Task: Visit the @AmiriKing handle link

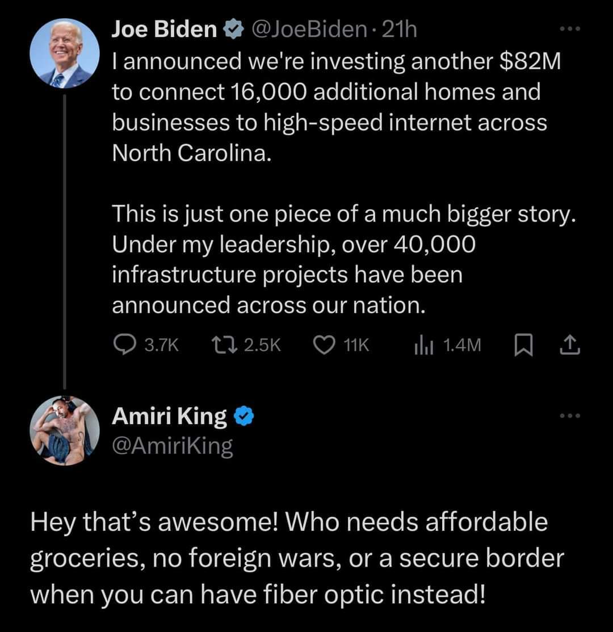Action: tap(173, 446)
